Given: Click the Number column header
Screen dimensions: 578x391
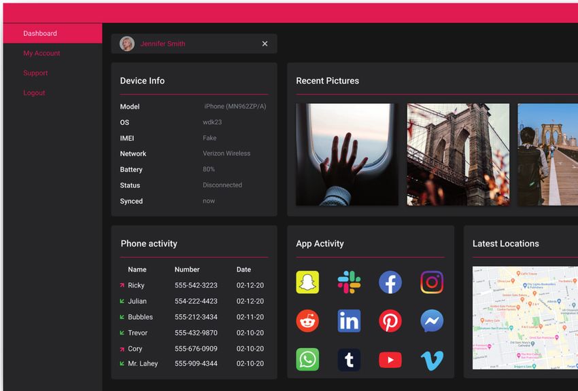Looking at the screenshot, I should click(x=187, y=269).
